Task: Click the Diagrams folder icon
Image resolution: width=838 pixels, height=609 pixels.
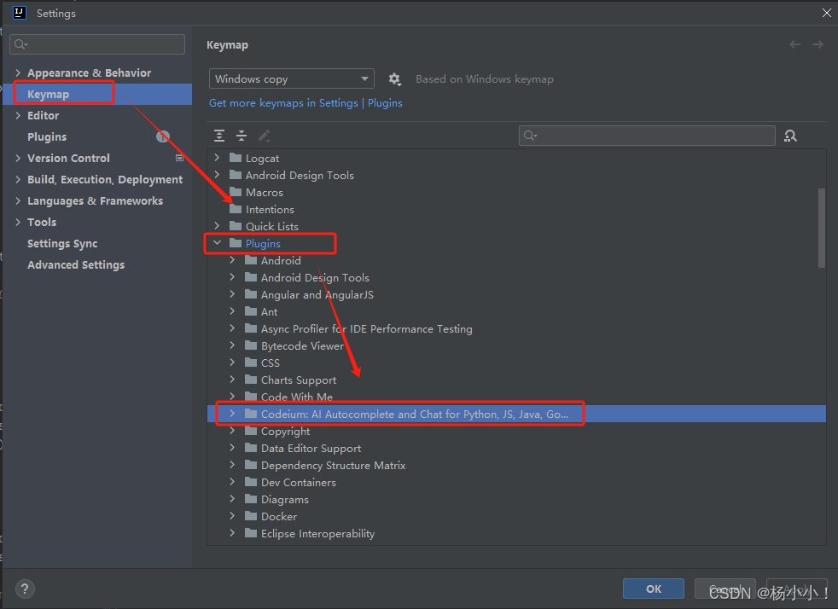Action: (251, 499)
